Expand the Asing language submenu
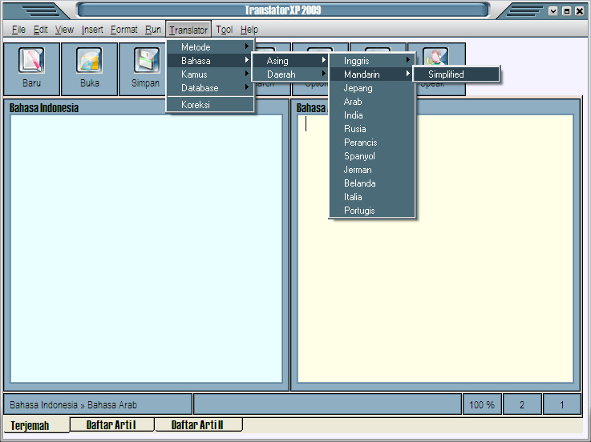This screenshot has height=442, width=591. pyautogui.click(x=291, y=61)
